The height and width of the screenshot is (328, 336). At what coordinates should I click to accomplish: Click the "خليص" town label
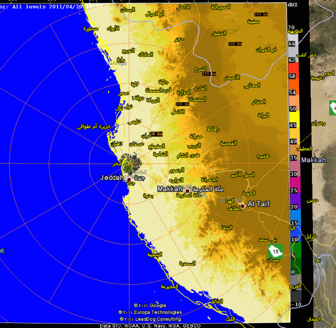pyautogui.click(x=134, y=122)
